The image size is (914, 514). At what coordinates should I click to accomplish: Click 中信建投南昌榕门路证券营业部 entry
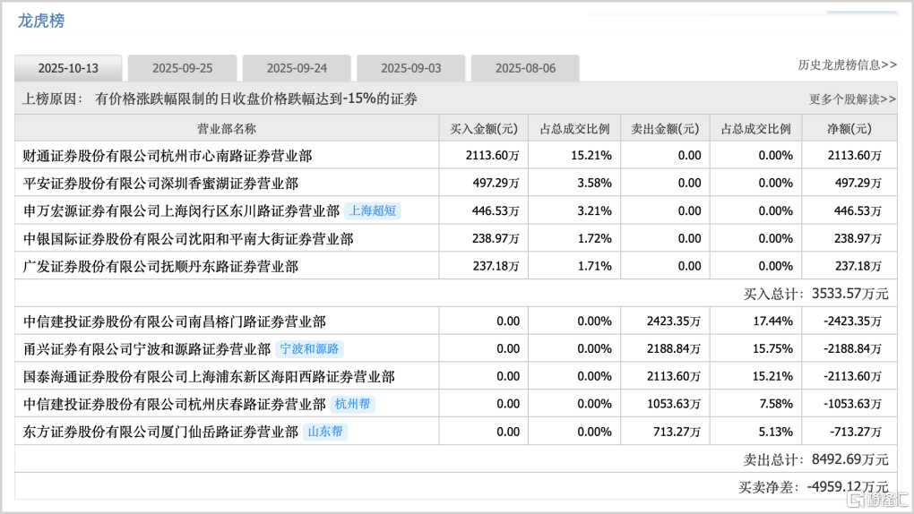tap(174, 321)
